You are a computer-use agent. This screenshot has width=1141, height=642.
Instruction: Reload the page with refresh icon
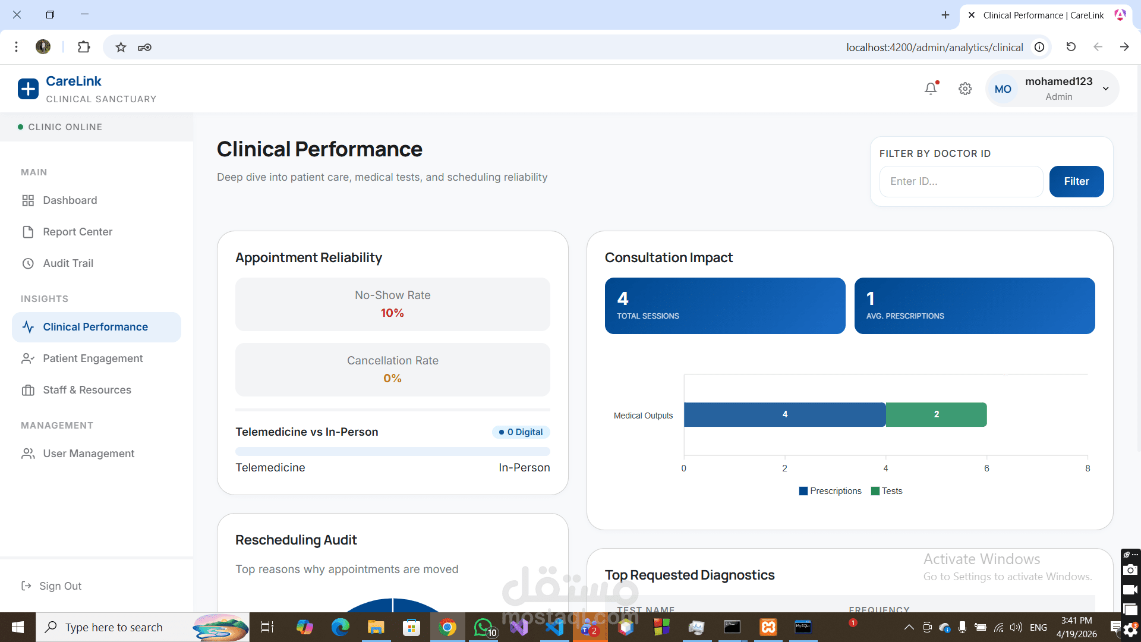coord(1071,47)
